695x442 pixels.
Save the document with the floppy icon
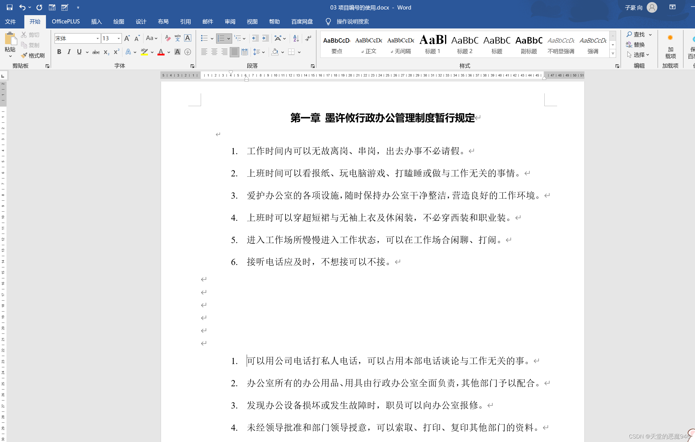tap(9, 7)
